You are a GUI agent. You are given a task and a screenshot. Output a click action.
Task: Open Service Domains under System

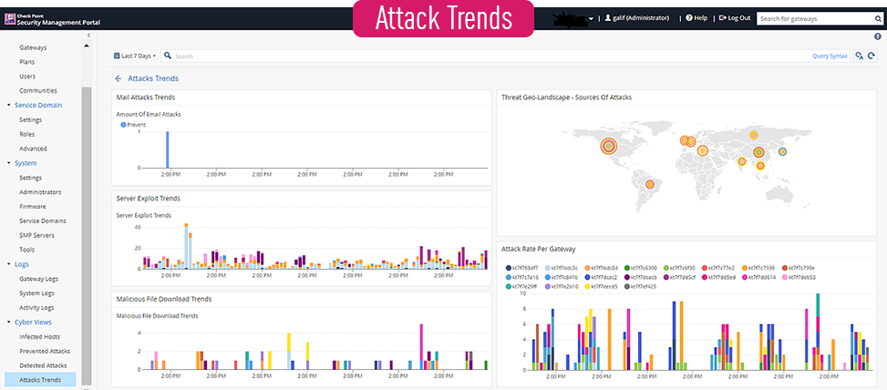click(x=43, y=221)
